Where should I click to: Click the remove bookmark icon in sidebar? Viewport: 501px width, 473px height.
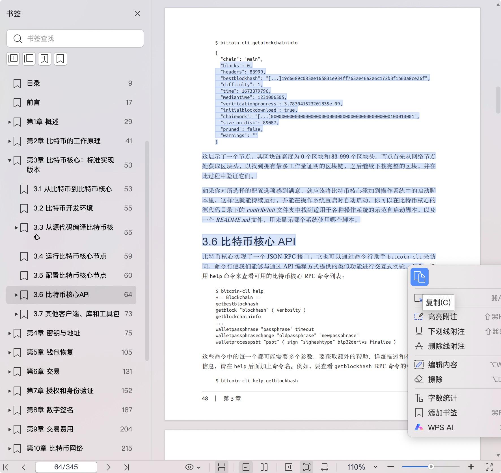click(61, 59)
